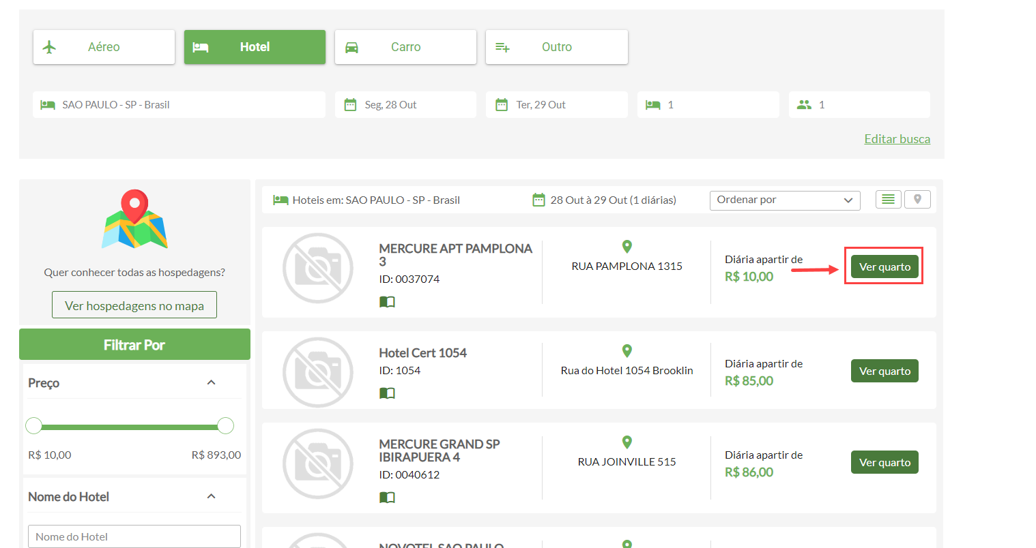This screenshot has width=1036, height=548.
Task: Click the guests people icon
Action: click(805, 105)
